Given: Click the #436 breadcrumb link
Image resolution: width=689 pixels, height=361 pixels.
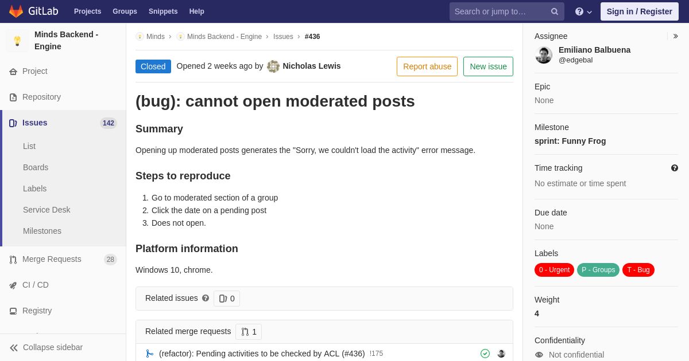Looking at the screenshot, I should [312, 37].
